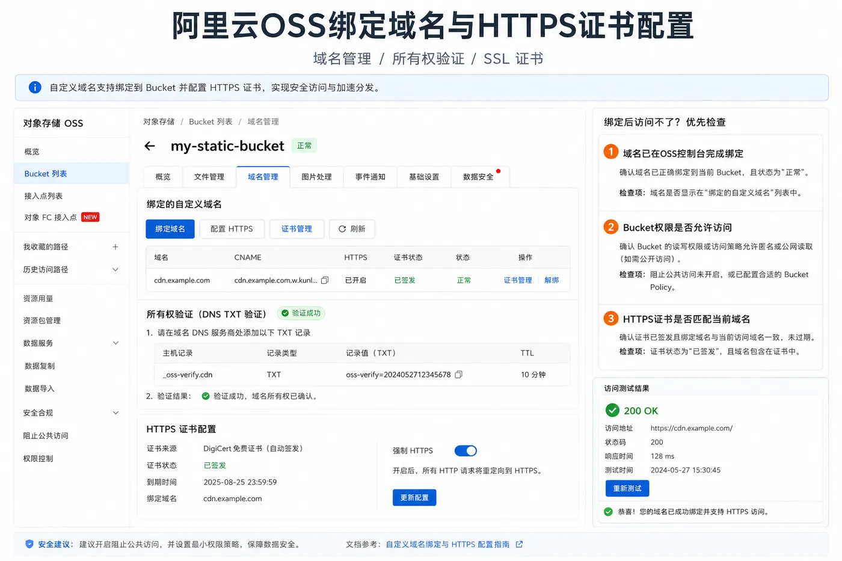The height and width of the screenshot is (561, 842).
Task: Click the 重新测试 button
Action: (x=627, y=489)
